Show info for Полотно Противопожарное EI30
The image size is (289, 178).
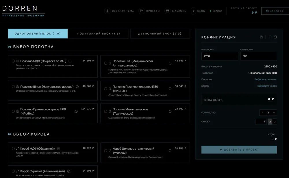(x=170, y=89)
